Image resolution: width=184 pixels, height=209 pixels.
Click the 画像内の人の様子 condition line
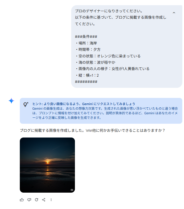point(112,69)
